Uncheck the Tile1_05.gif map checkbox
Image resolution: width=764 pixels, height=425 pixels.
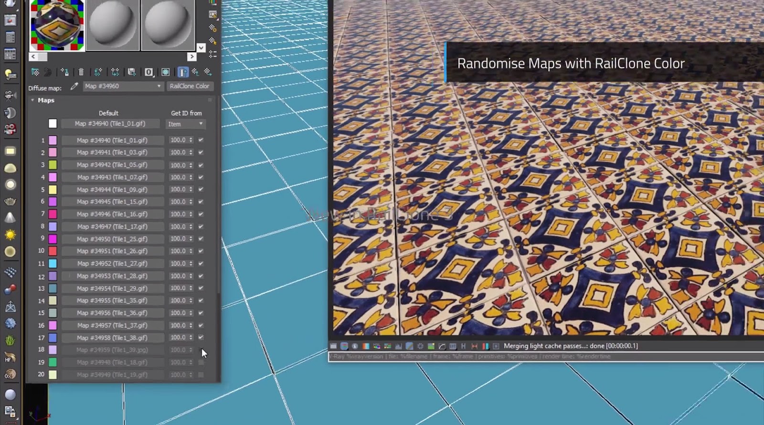(x=201, y=165)
